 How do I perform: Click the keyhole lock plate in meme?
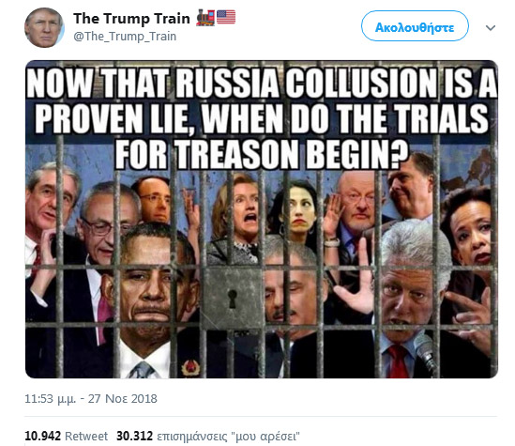coord(232,299)
